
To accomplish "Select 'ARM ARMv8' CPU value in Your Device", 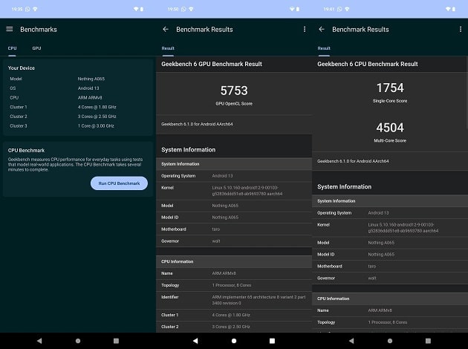I will point(90,97).
